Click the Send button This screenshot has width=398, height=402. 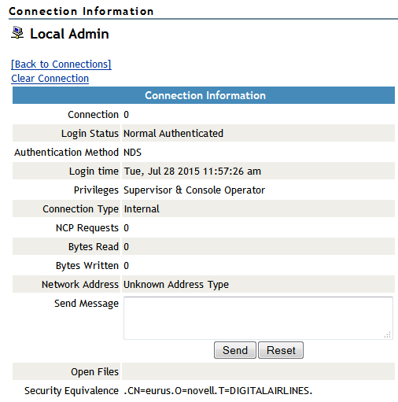[x=235, y=350]
